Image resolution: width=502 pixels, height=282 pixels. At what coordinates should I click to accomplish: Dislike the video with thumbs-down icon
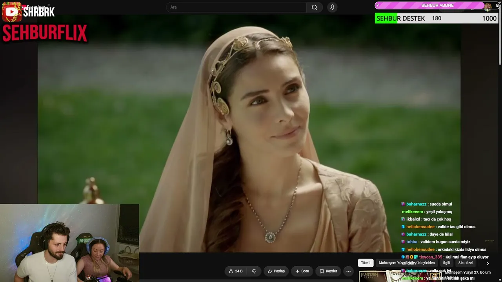254,271
